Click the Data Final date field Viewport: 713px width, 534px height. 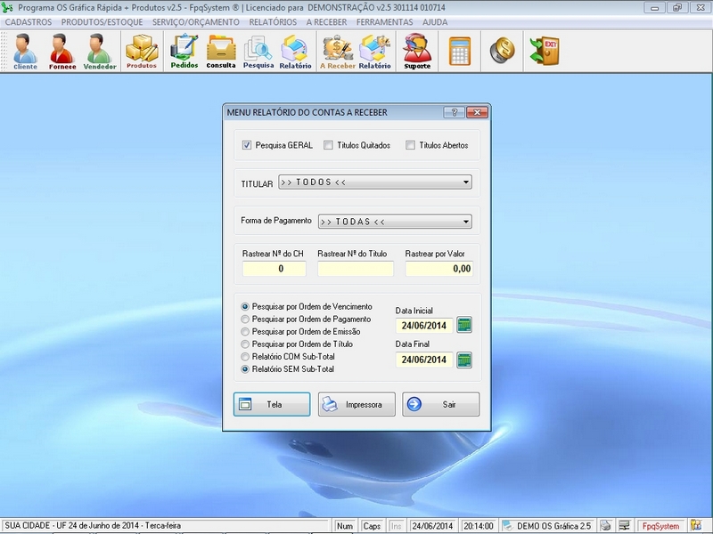[424, 360]
